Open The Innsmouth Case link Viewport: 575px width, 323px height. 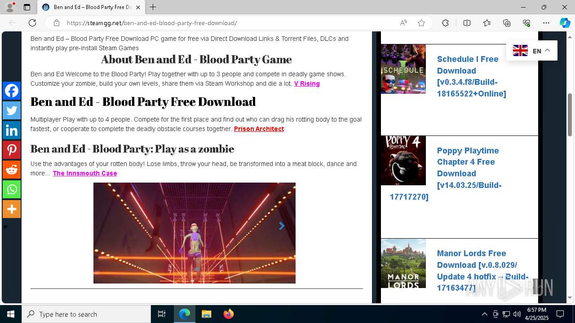(x=85, y=173)
